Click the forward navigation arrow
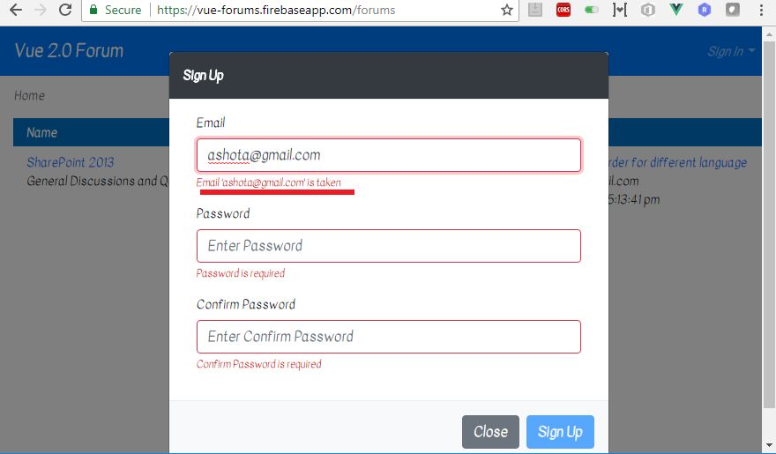The width and height of the screenshot is (776, 454). coord(41,10)
